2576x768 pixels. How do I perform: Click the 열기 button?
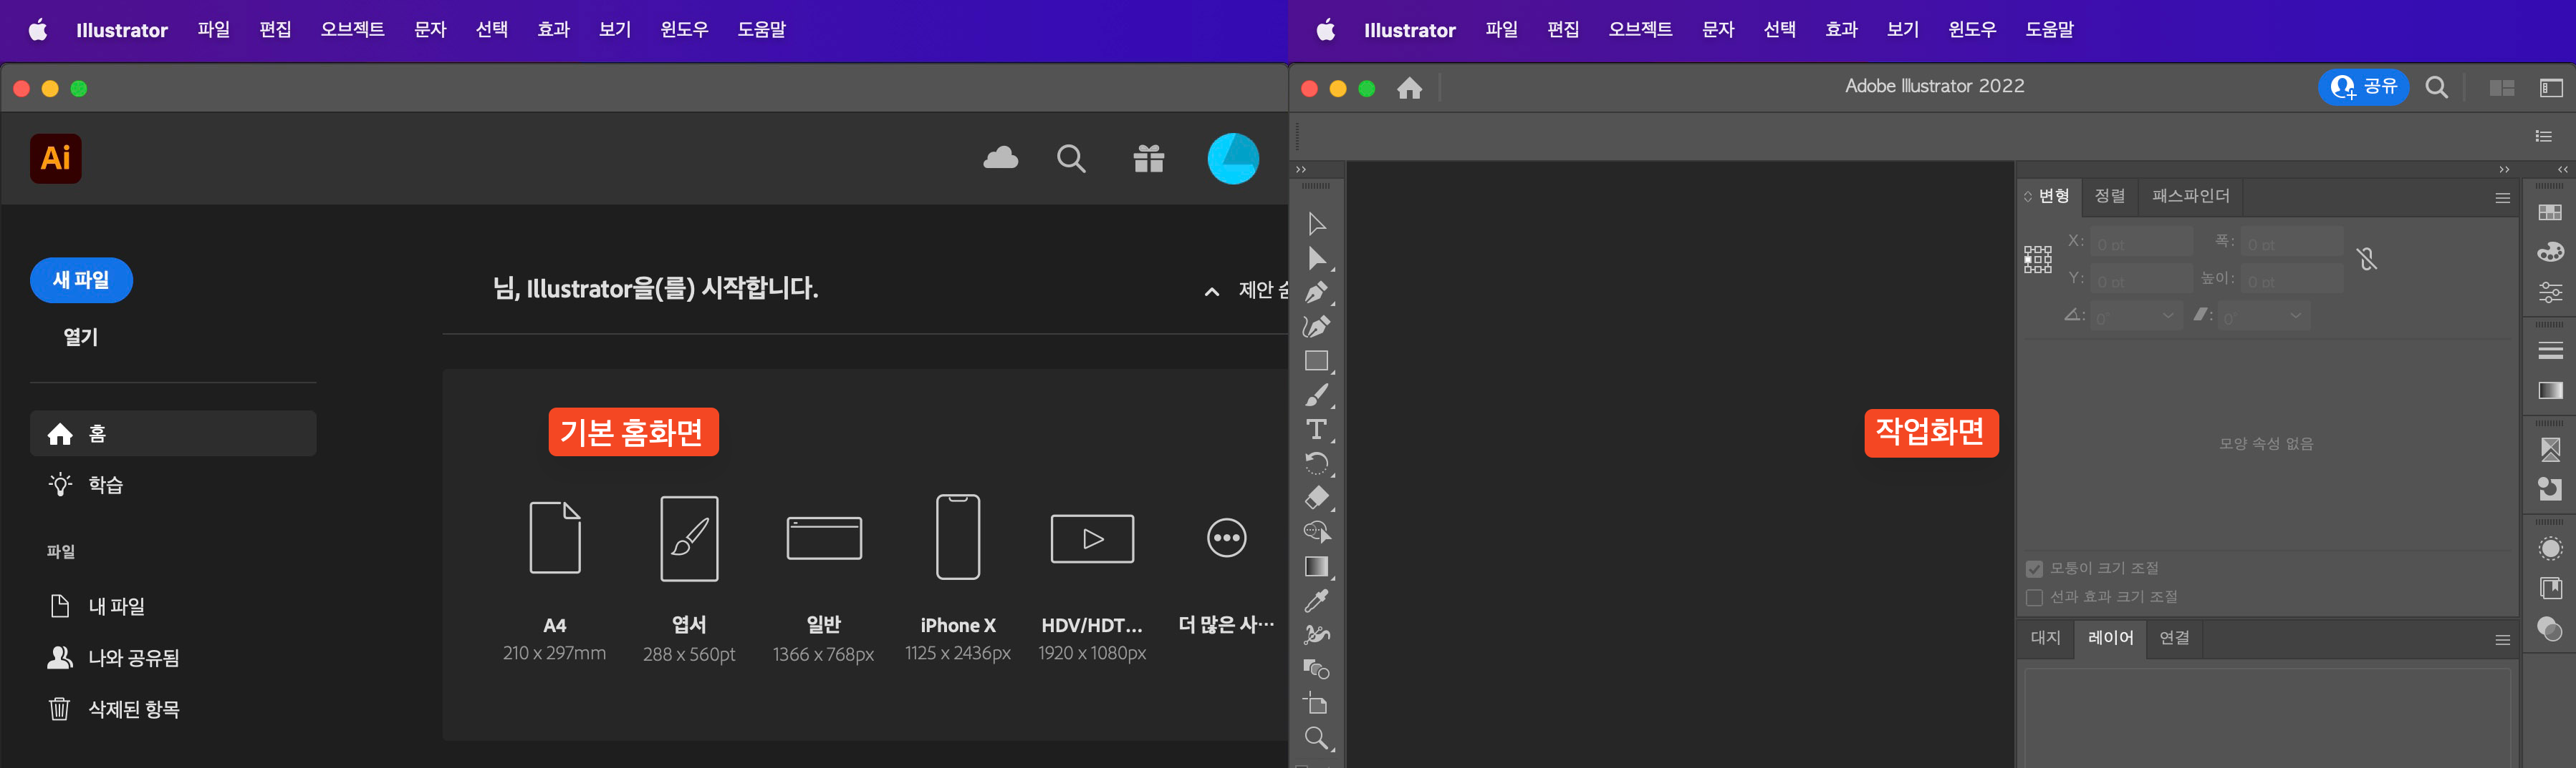click(x=81, y=337)
